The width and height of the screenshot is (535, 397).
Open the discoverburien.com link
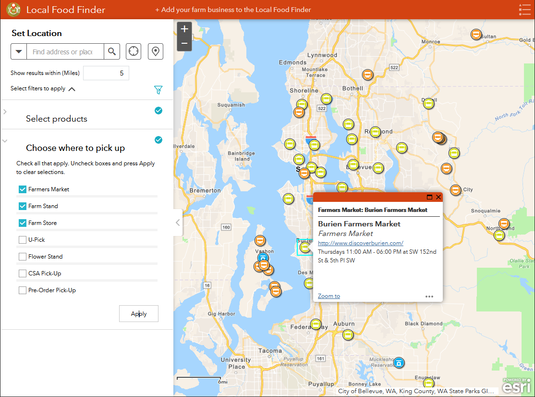(360, 243)
